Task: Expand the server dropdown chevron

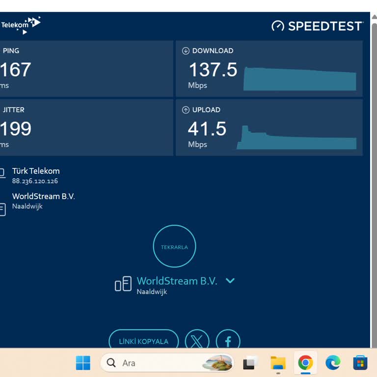Action: [230, 281]
